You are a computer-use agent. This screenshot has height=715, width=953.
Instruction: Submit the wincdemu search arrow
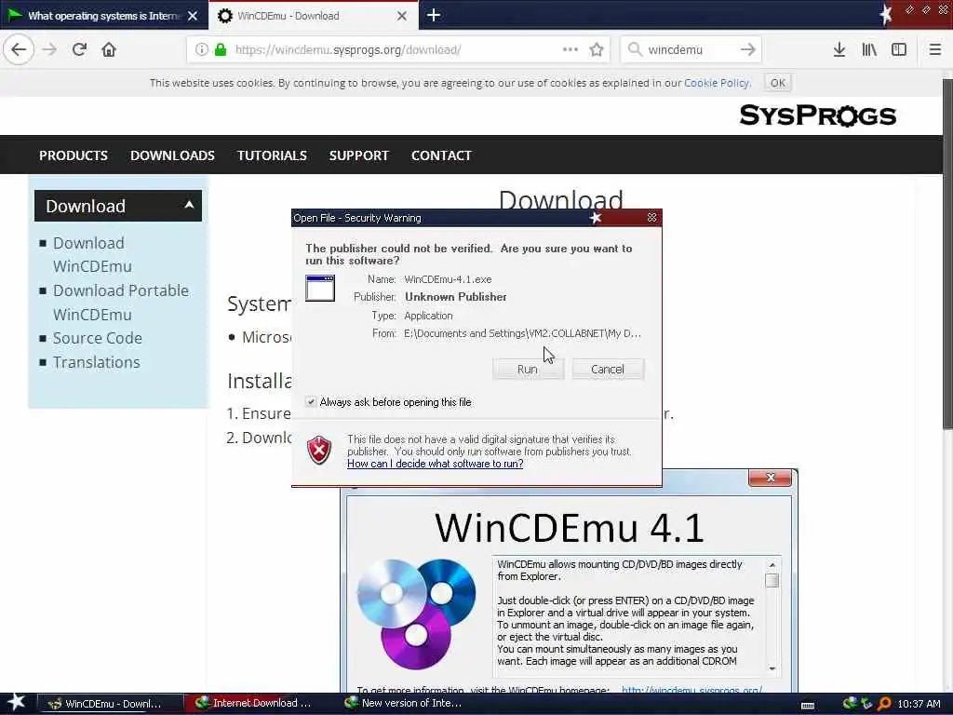tap(747, 49)
